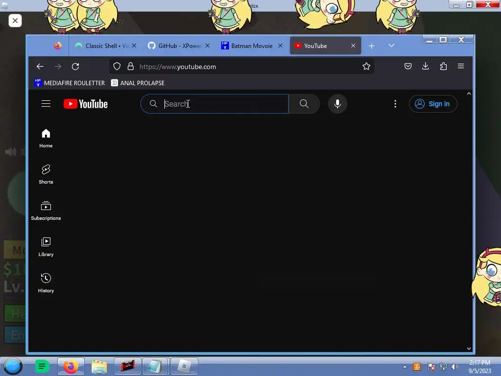This screenshot has width=501, height=376.
Task: Open Firefox from the taskbar
Action: pos(70,366)
